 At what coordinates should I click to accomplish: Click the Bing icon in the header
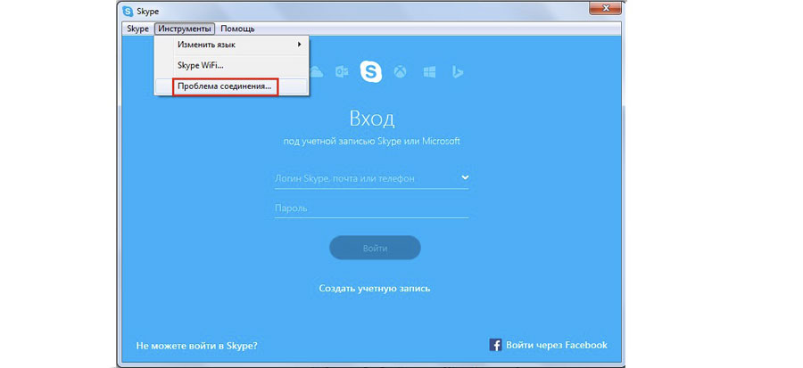(458, 72)
